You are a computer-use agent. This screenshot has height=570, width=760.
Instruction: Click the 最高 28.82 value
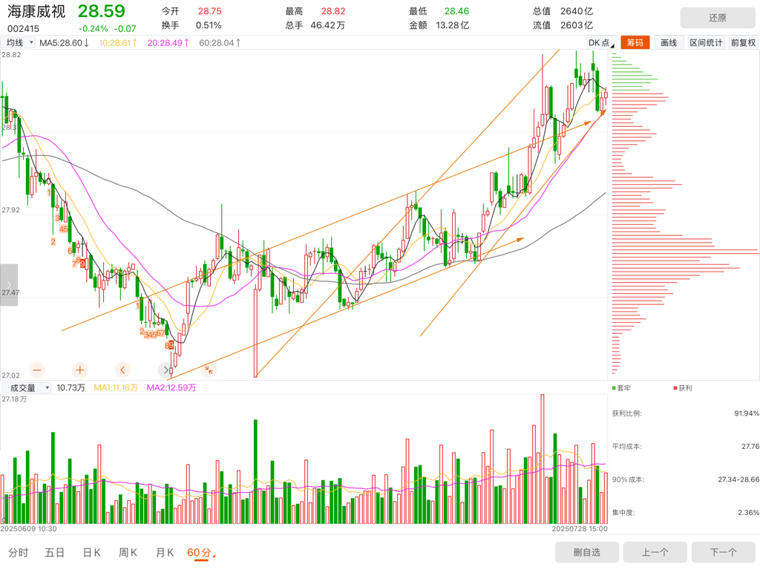click(333, 11)
